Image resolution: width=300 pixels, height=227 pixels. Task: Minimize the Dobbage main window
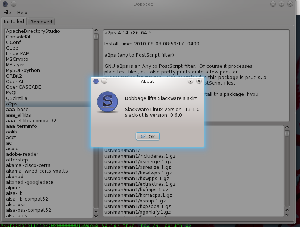[x=273, y=4]
